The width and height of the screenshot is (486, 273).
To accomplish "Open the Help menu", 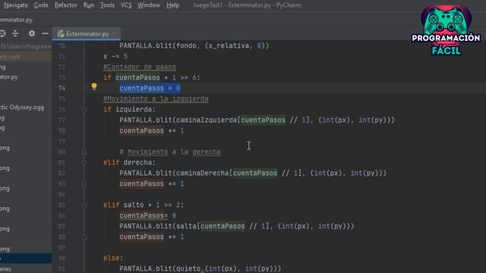I will [x=172, y=5].
